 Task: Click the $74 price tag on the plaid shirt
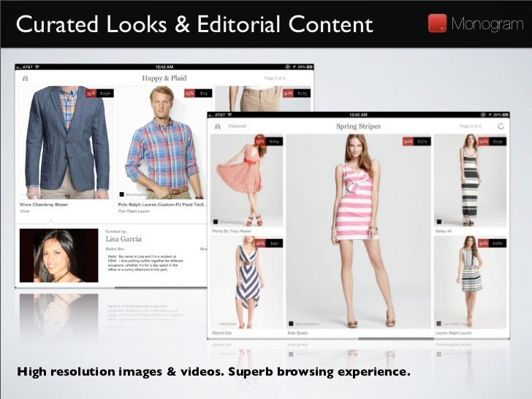198,94
